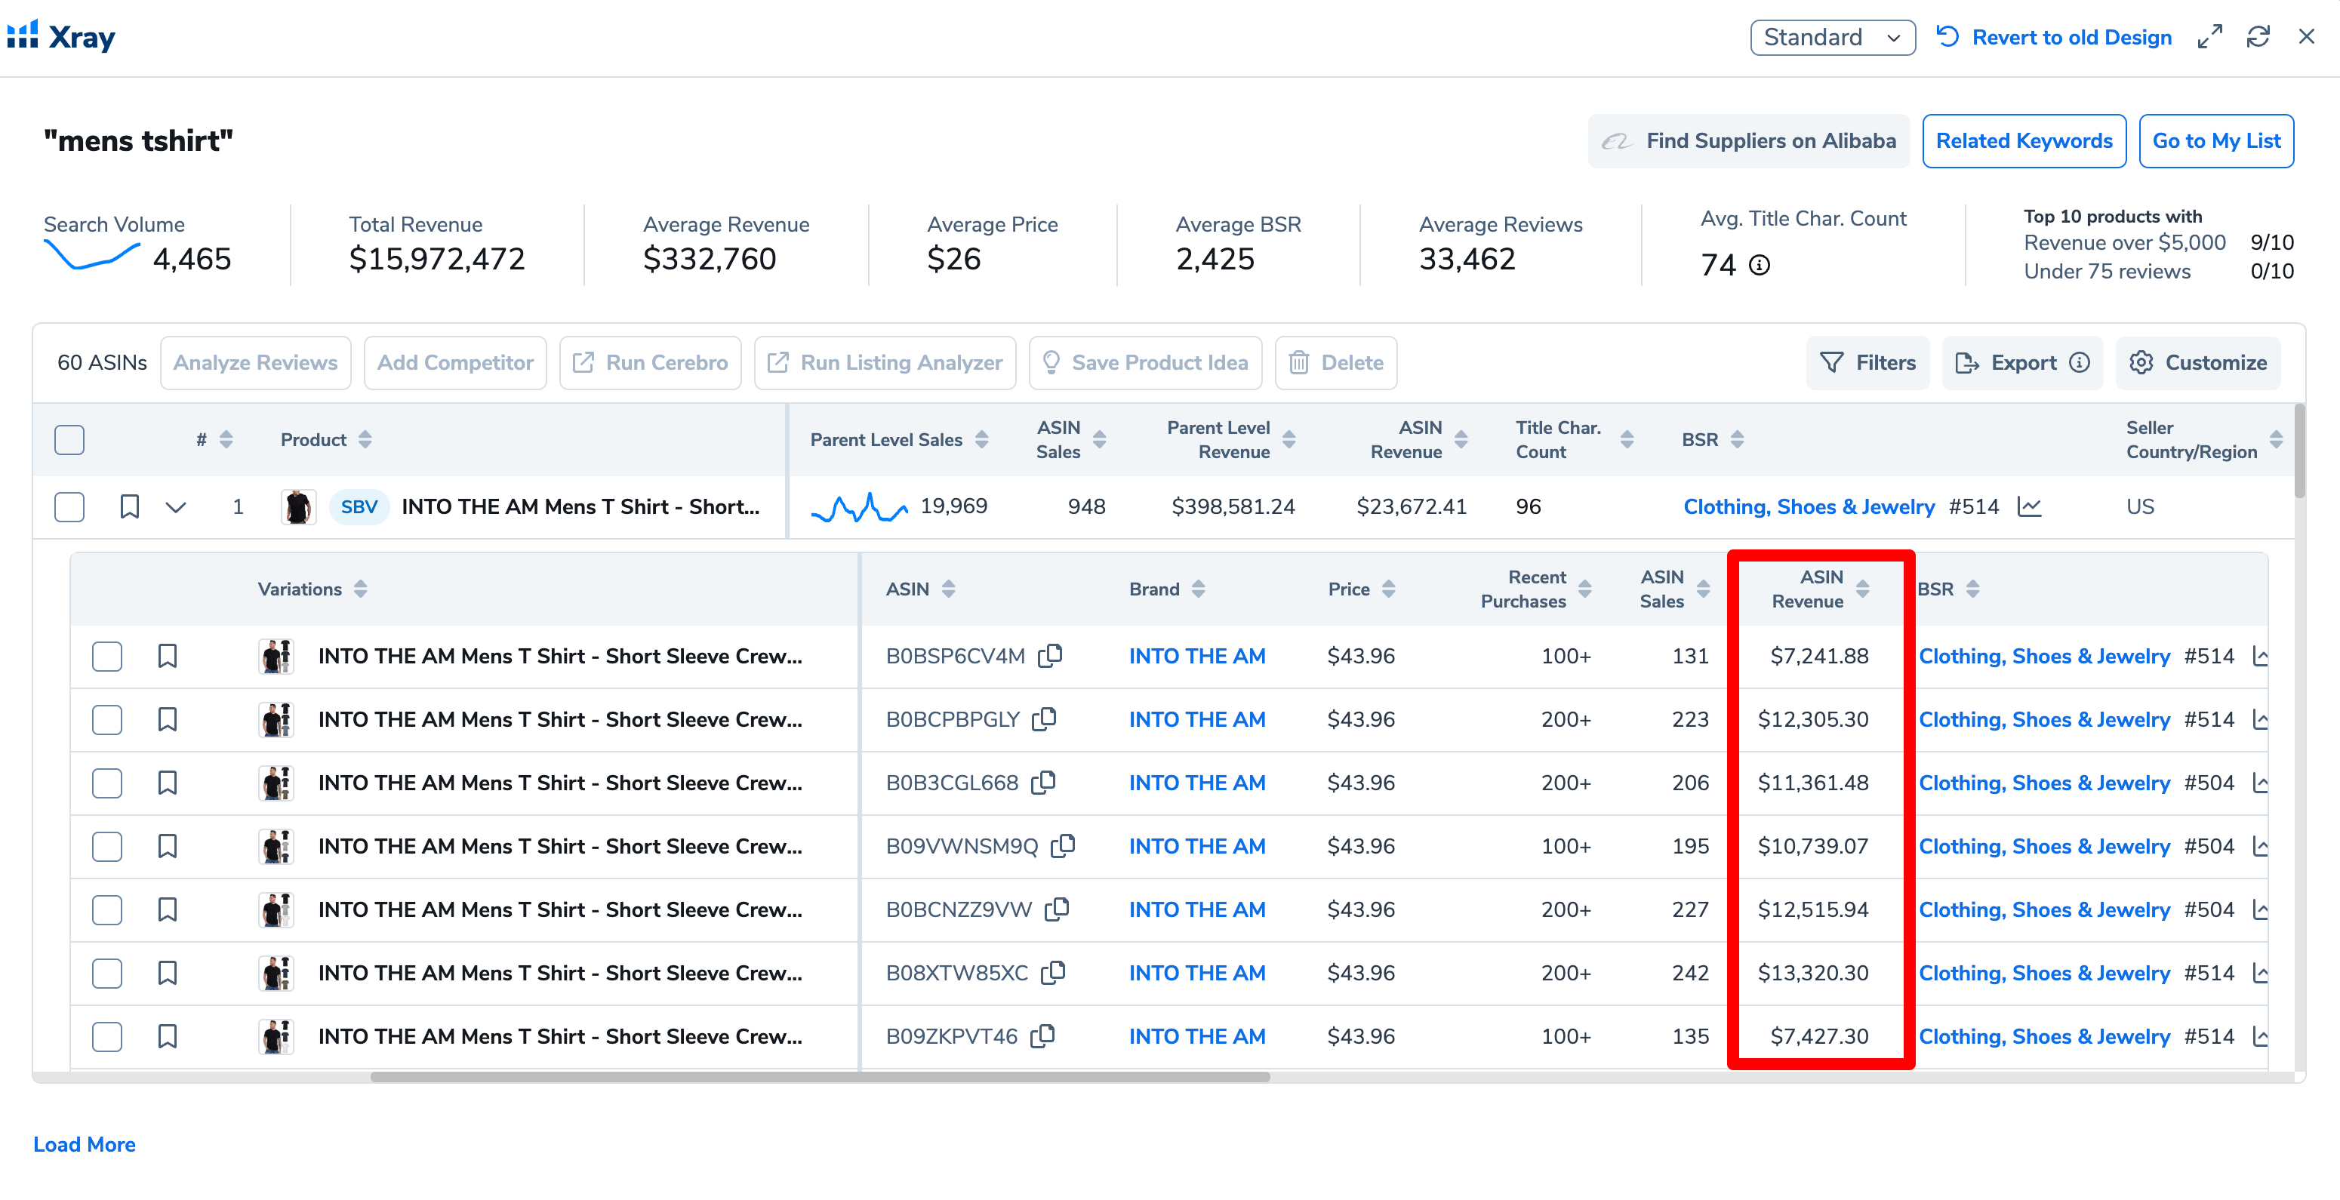Sort variations by Price
Image resolution: width=2340 pixels, height=1200 pixels.
pos(1388,589)
